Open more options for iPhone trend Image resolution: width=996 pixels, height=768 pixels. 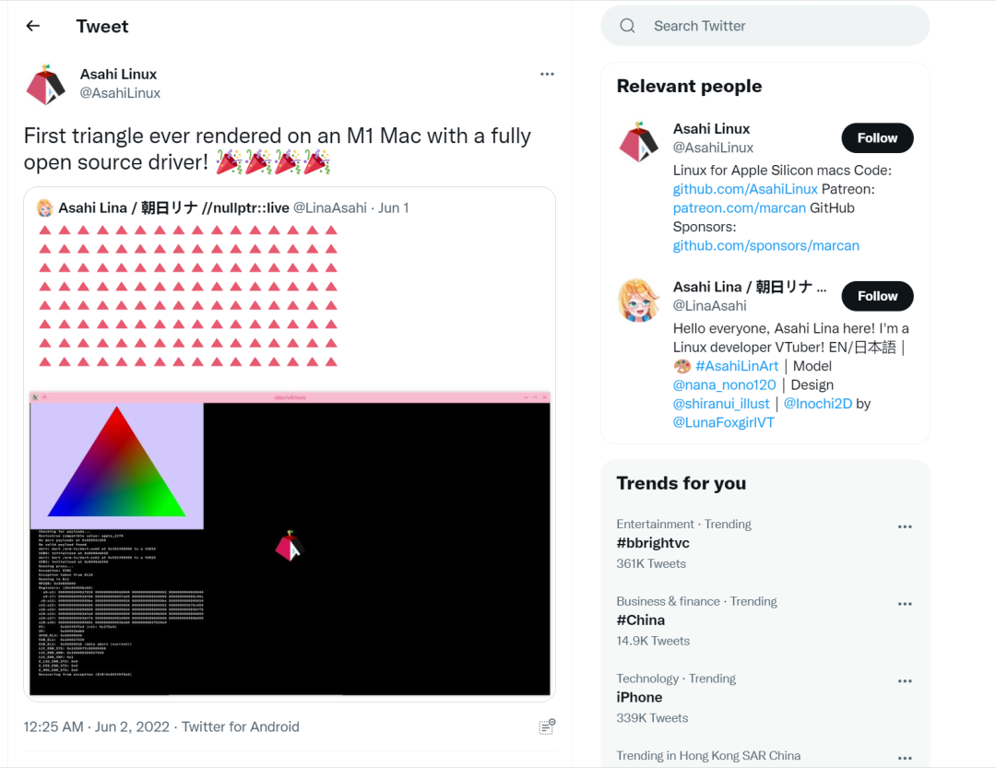point(905,681)
